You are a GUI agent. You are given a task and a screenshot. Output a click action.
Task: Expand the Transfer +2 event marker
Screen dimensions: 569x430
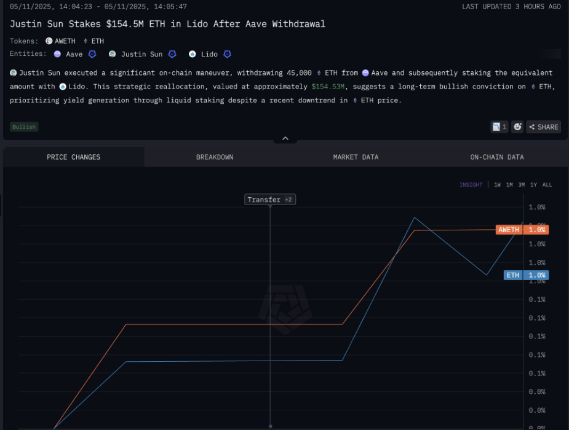(x=270, y=200)
